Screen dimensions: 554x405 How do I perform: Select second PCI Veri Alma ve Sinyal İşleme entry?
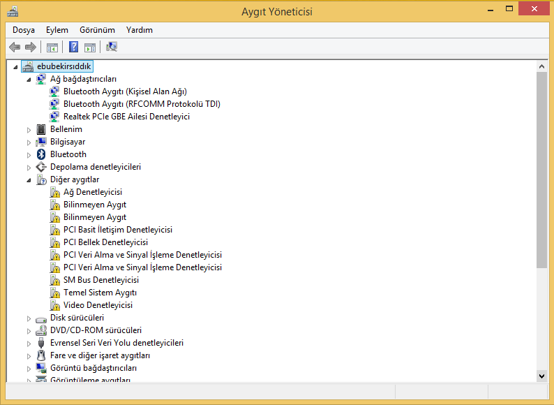click(142, 267)
